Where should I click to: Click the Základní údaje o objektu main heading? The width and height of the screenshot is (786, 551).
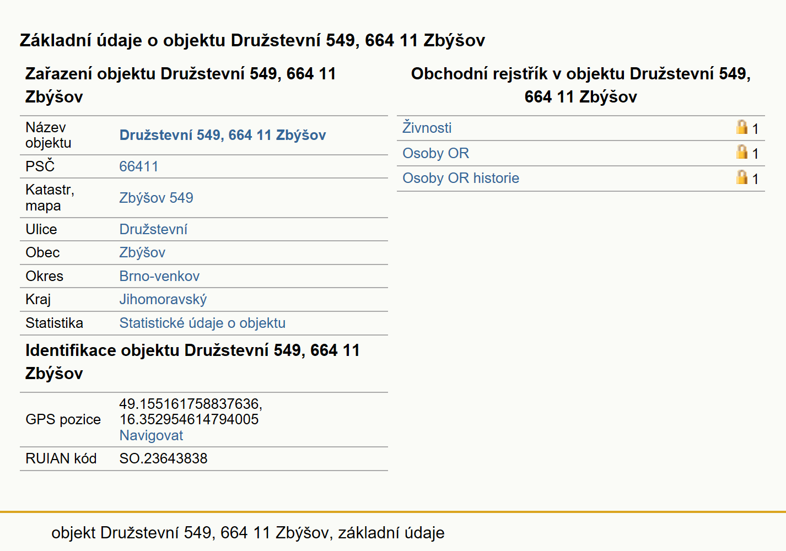pos(252,40)
